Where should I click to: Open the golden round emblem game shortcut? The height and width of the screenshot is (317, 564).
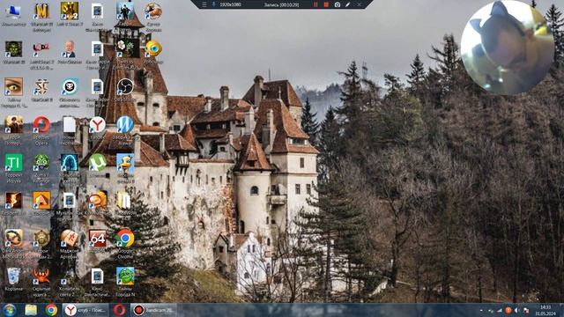click(41, 238)
